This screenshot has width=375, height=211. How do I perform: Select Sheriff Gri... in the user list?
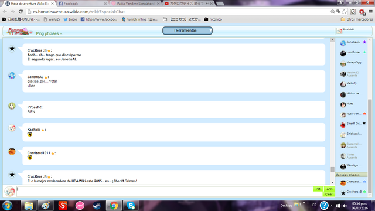[x=354, y=124]
